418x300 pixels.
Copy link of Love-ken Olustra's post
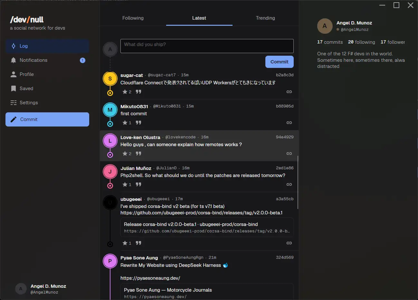pos(289,154)
